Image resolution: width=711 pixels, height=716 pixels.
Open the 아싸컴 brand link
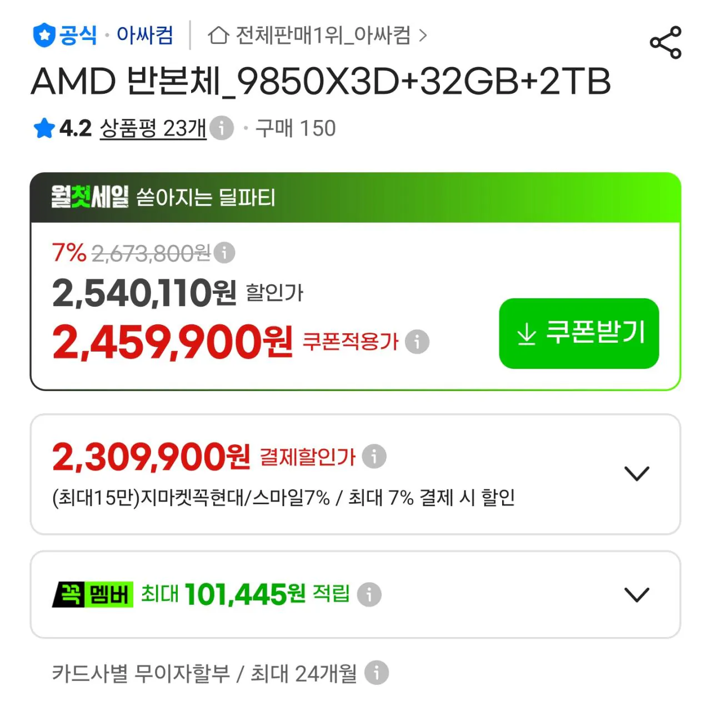point(145,36)
